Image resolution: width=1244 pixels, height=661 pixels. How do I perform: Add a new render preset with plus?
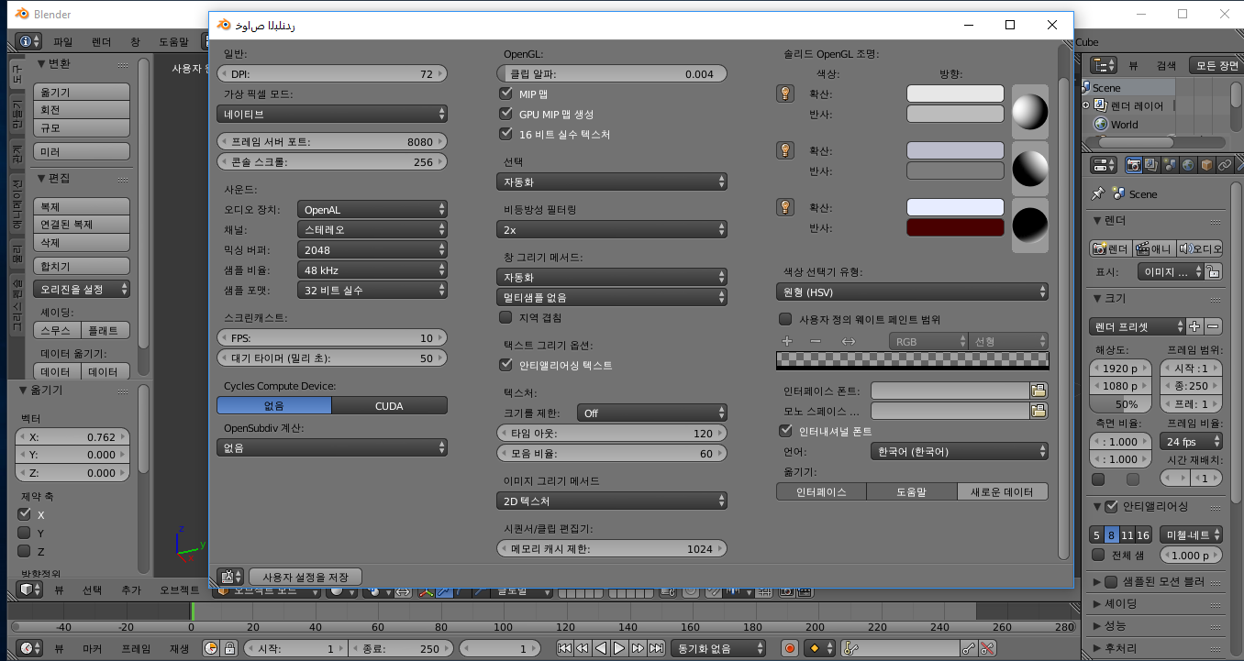(x=1194, y=326)
